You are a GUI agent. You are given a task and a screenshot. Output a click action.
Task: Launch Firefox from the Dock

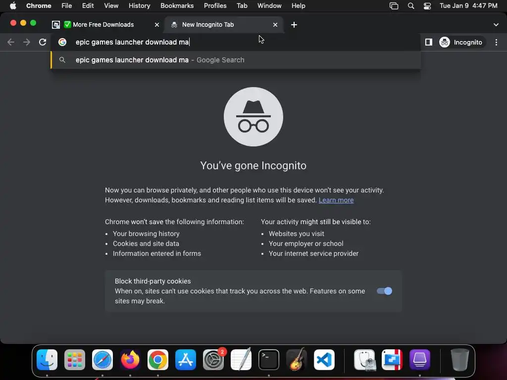[x=130, y=360]
